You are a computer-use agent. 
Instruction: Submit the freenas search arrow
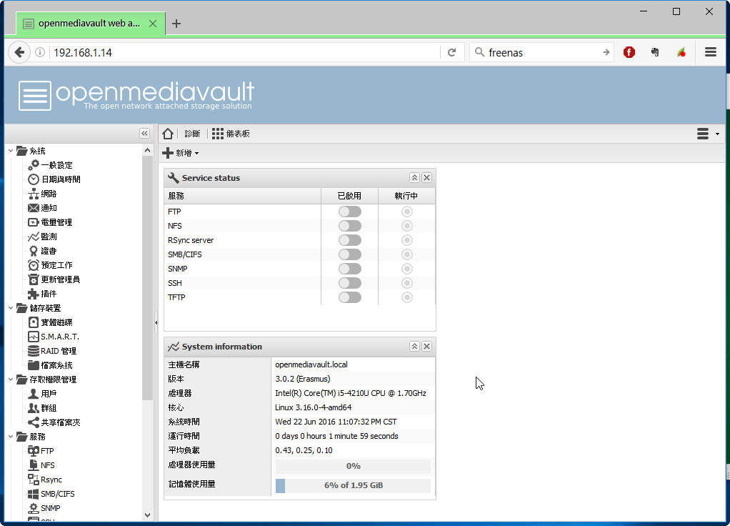[606, 53]
